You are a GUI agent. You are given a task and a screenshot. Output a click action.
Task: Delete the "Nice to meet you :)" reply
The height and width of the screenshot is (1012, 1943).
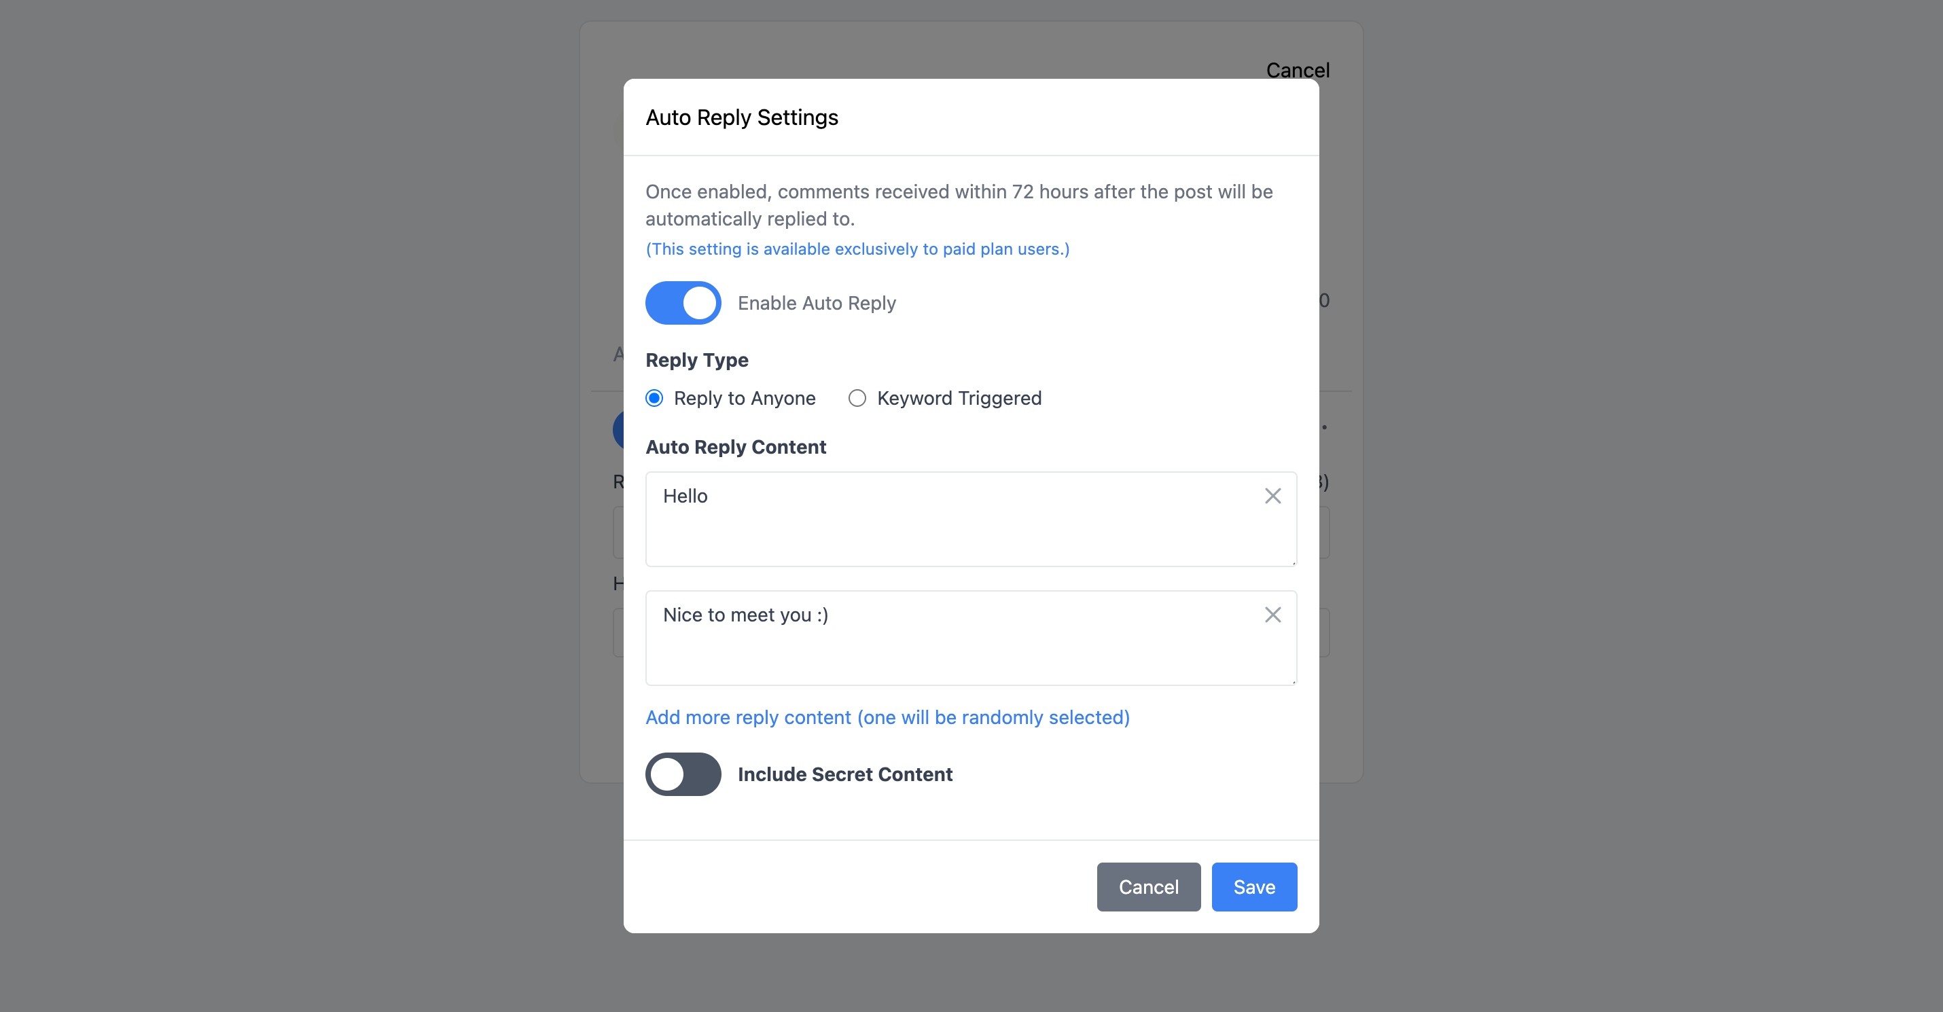[1272, 615]
